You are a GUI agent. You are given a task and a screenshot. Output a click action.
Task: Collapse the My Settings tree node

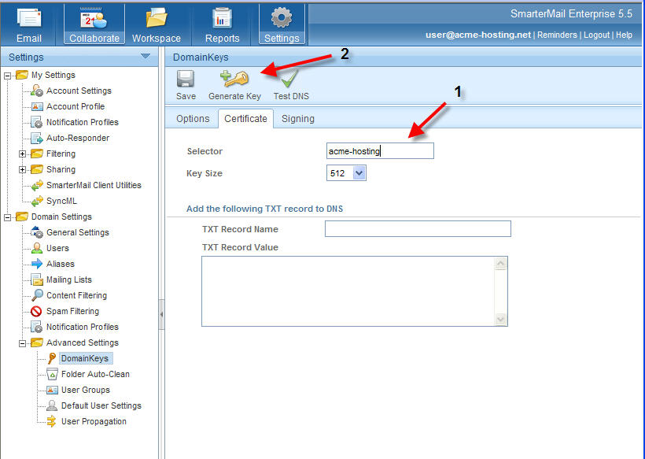coord(7,76)
